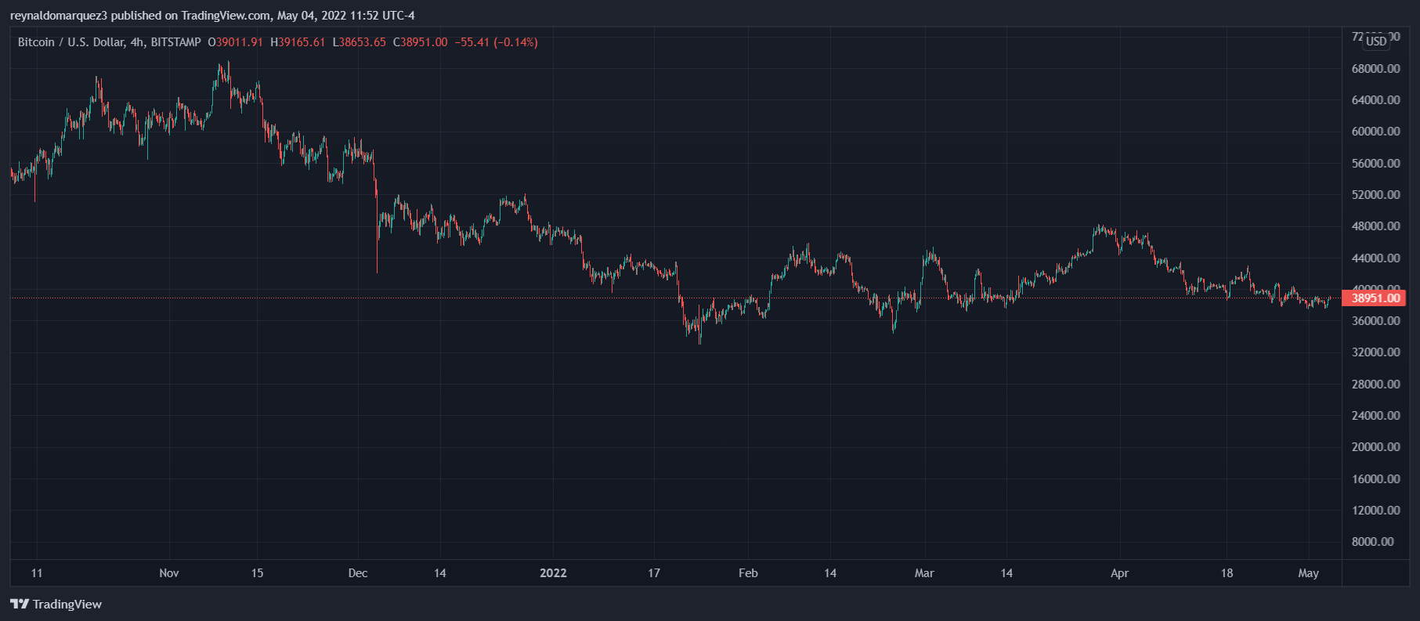Click the low value L38653.65

coord(360,42)
